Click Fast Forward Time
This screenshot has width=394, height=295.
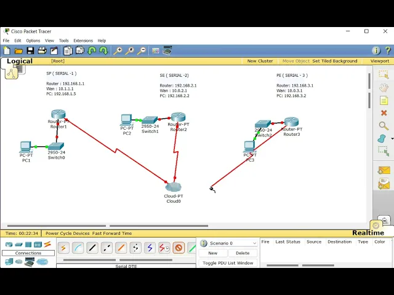[x=112, y=234]
